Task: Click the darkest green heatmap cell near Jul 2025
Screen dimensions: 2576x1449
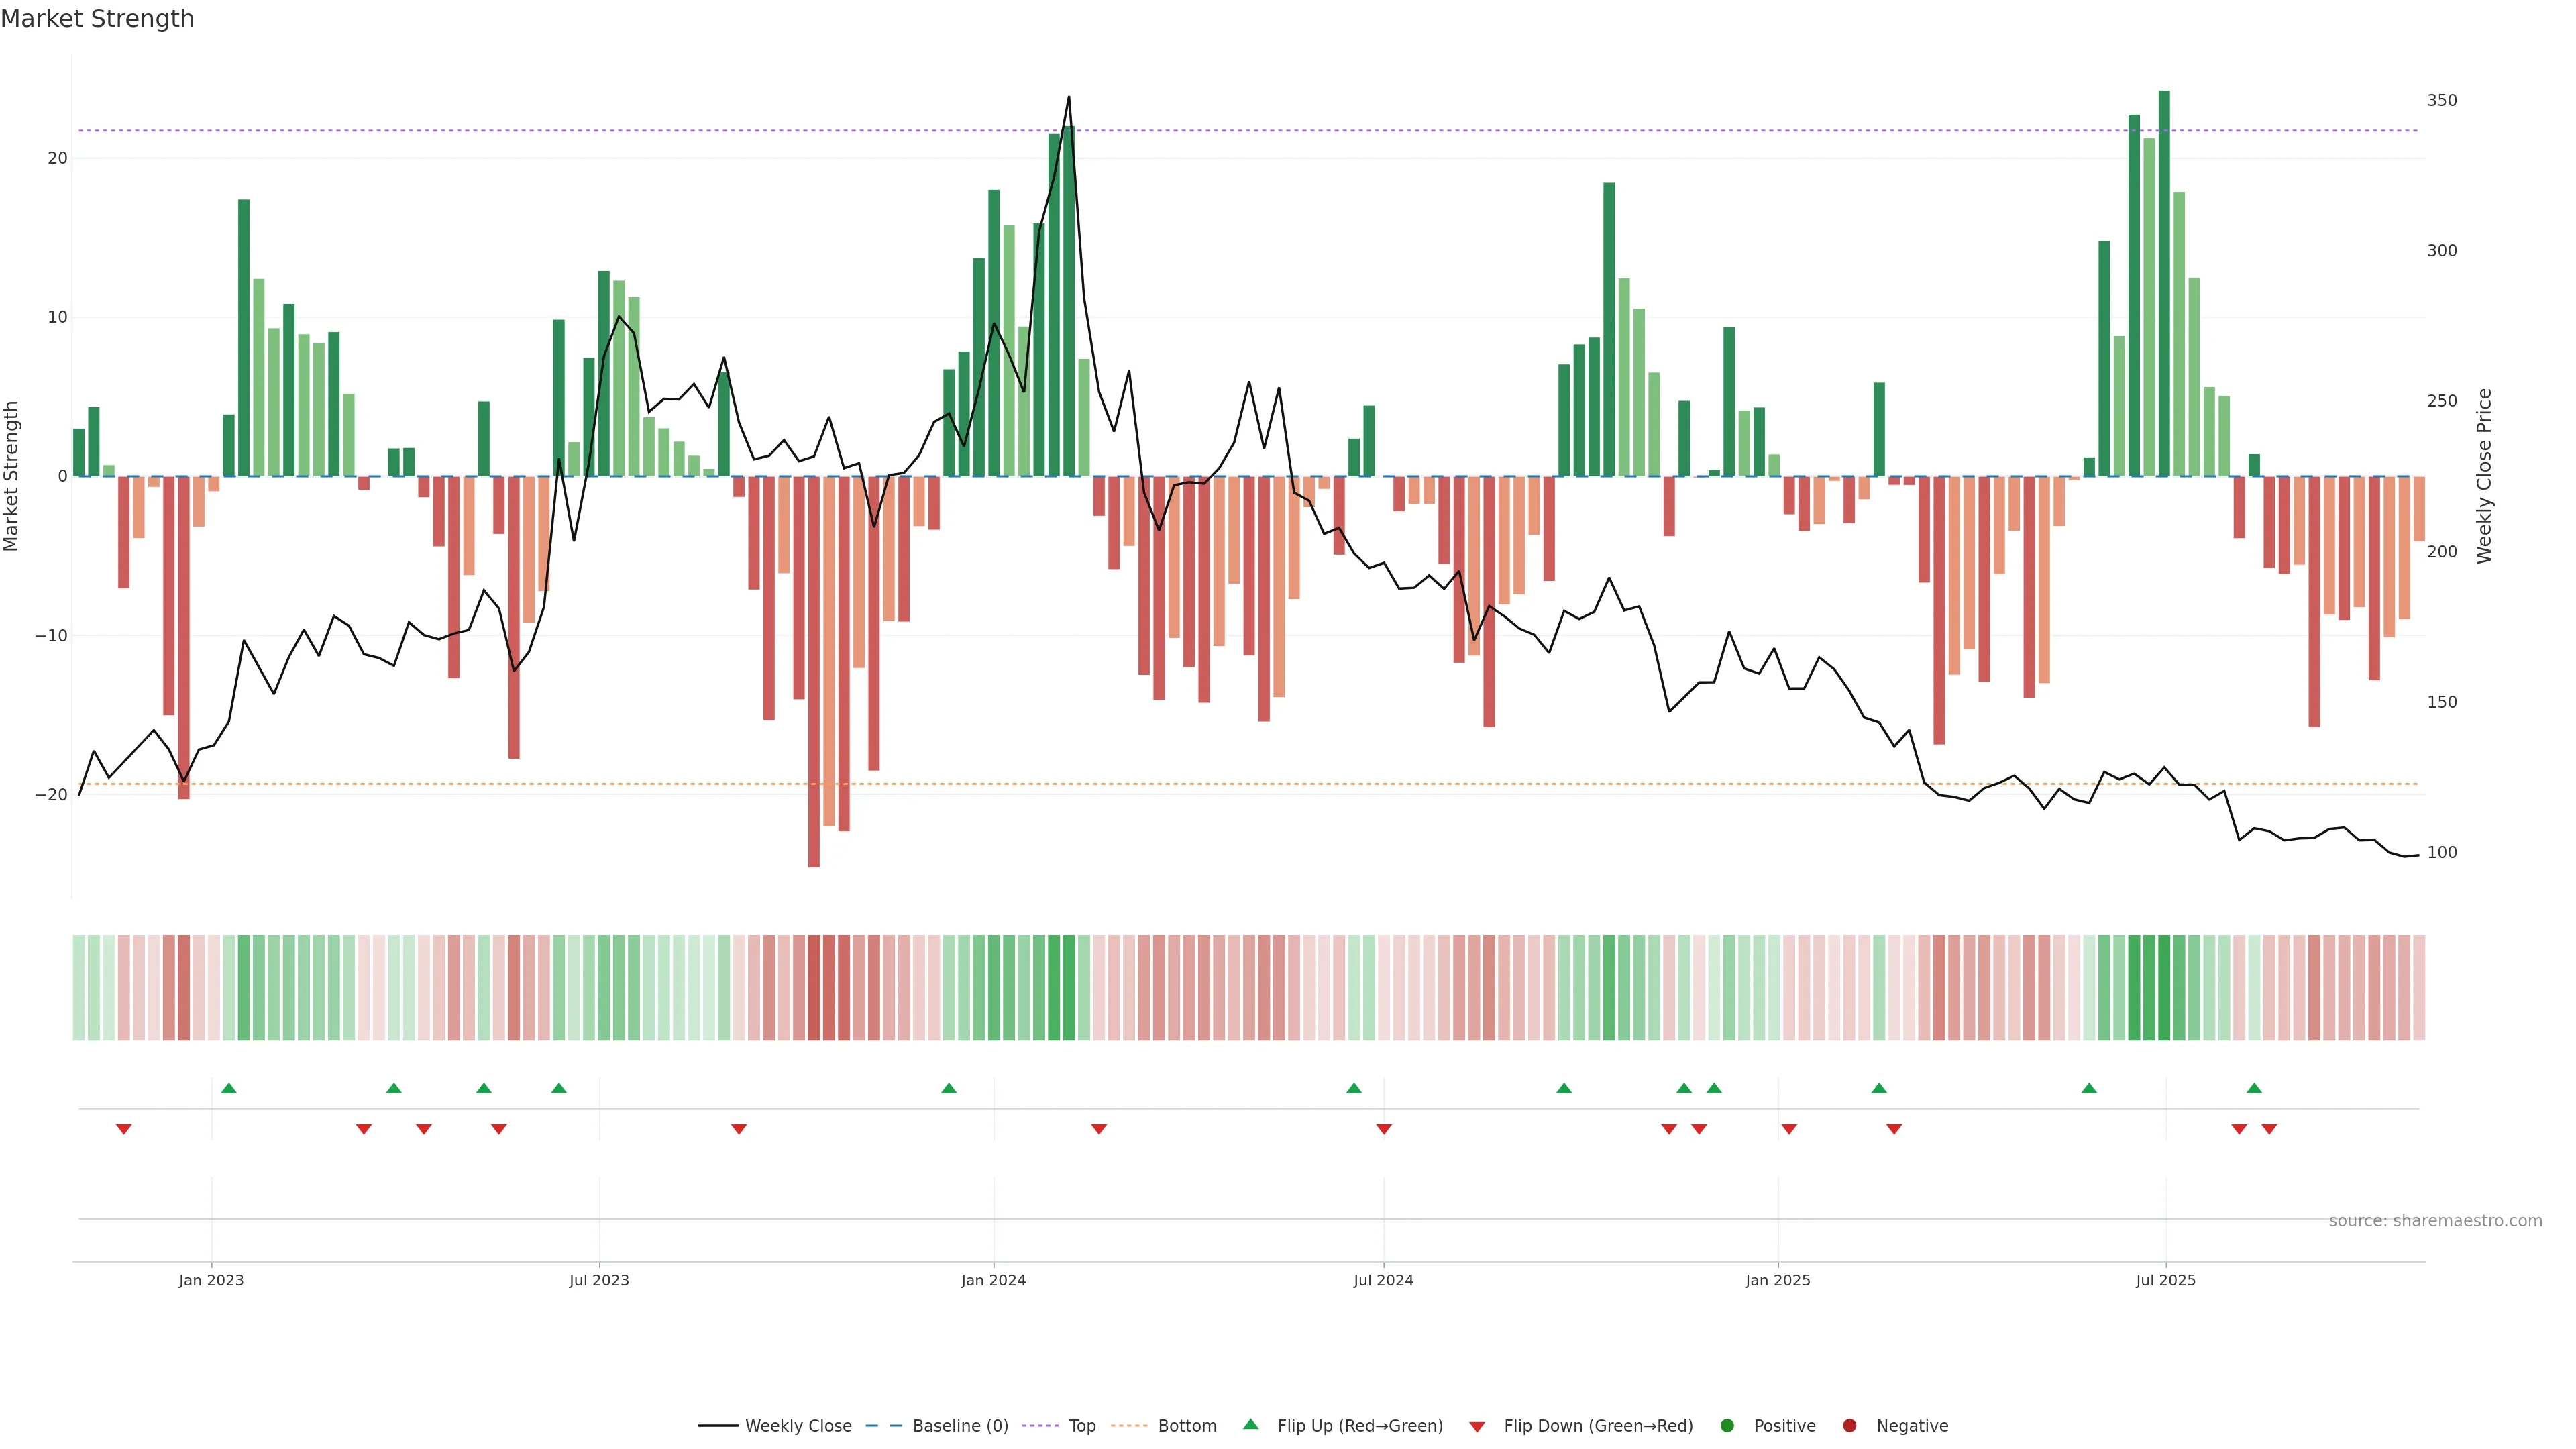Action: 2164,988
